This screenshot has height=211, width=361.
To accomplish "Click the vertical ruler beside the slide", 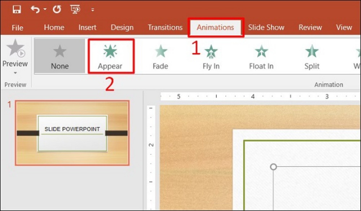I will click(x=151, y=158).
